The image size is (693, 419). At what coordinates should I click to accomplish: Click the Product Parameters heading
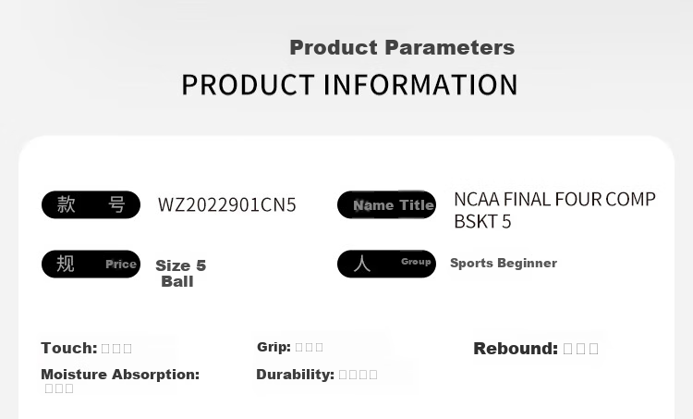[402, 47]
